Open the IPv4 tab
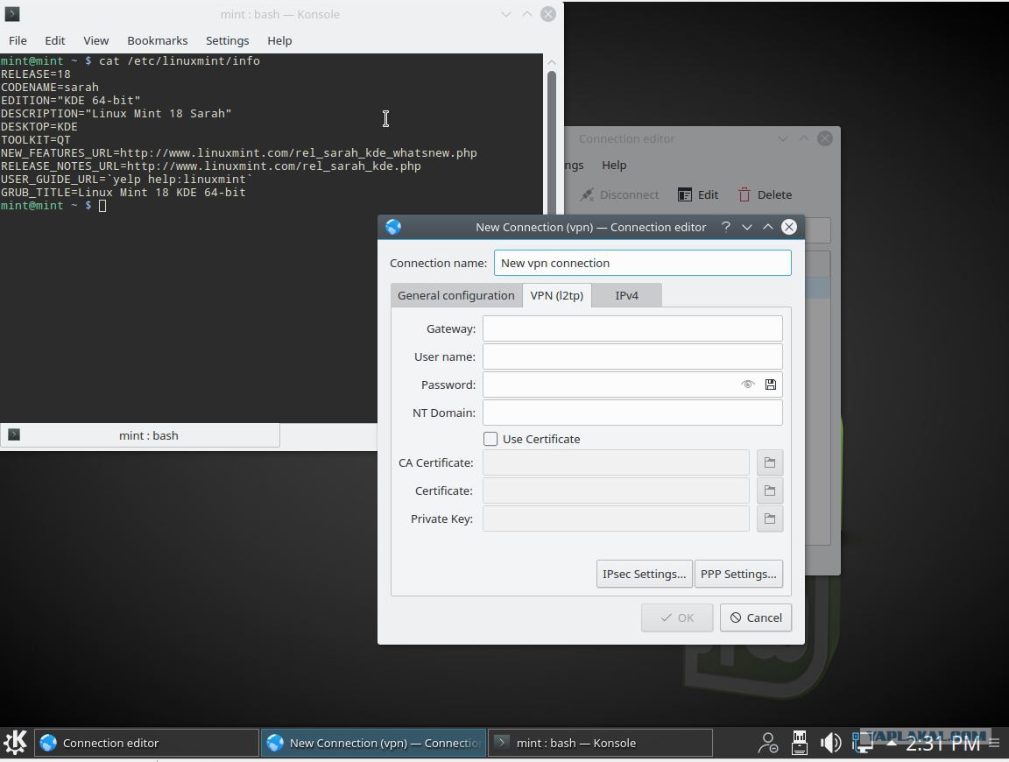This screenshot has height=762, width=1009. [627, 295]
